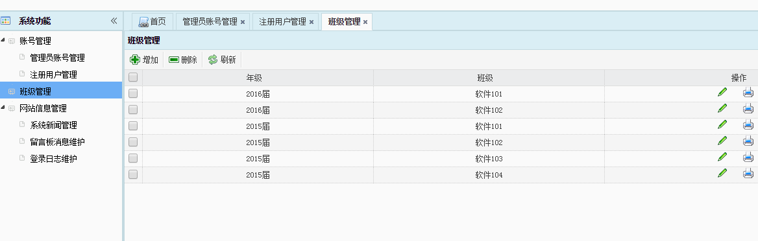This screenshot has height=241, width=758.
Task: Click printer icon for 2015届 软件103 row
Action: coord(748,157)
